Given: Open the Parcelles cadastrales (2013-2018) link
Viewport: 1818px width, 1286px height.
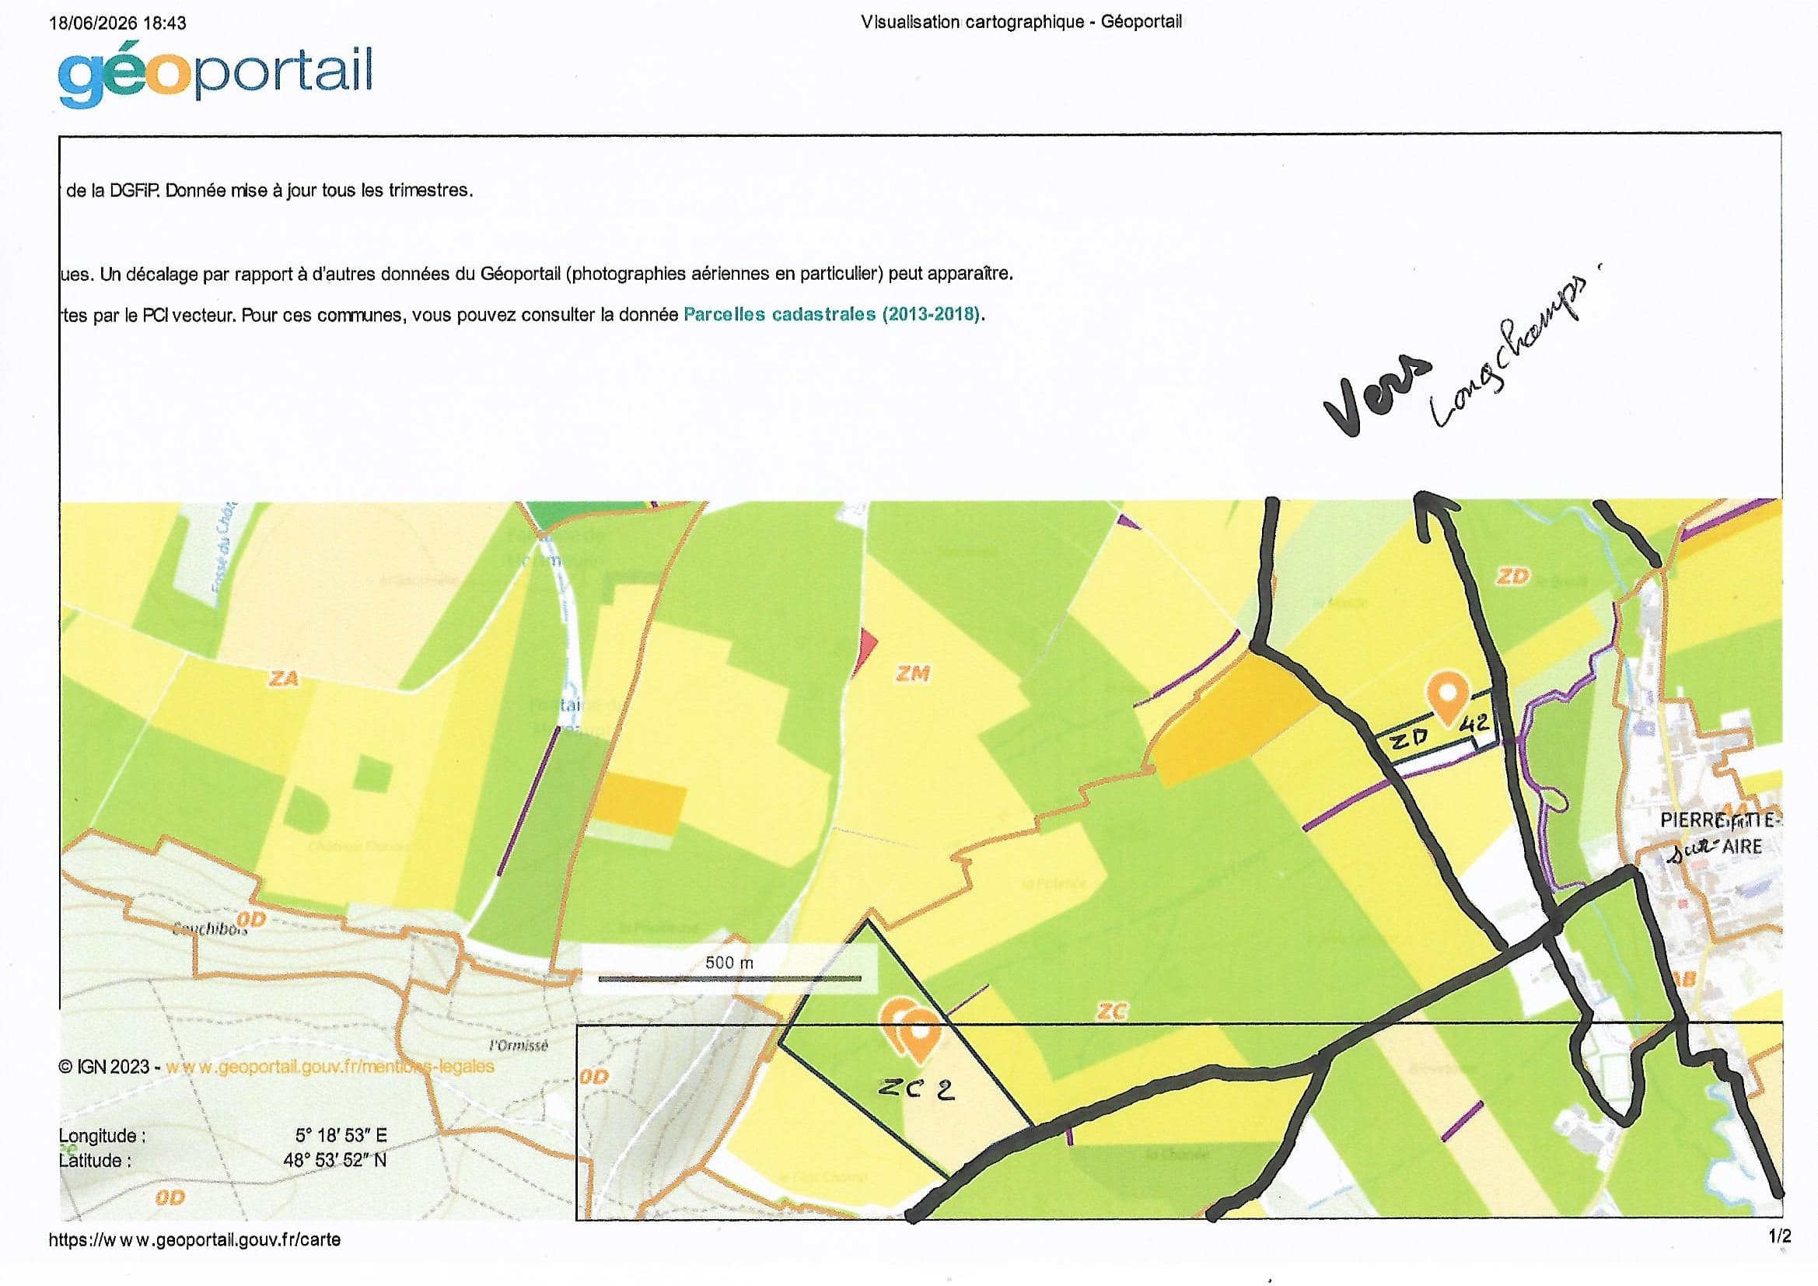Looking at the screenshot, I should [x=832, y=314].
